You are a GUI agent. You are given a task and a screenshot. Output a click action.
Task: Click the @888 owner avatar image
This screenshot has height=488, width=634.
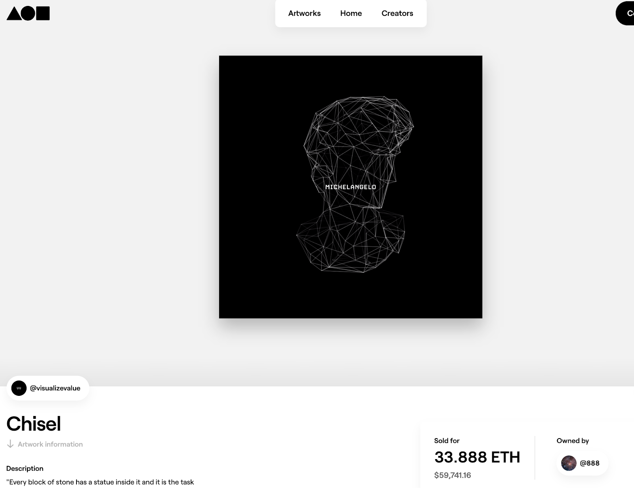point(569,463)
